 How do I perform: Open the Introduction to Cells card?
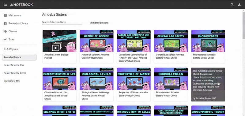pyautogui.click(x=134, y=111)
